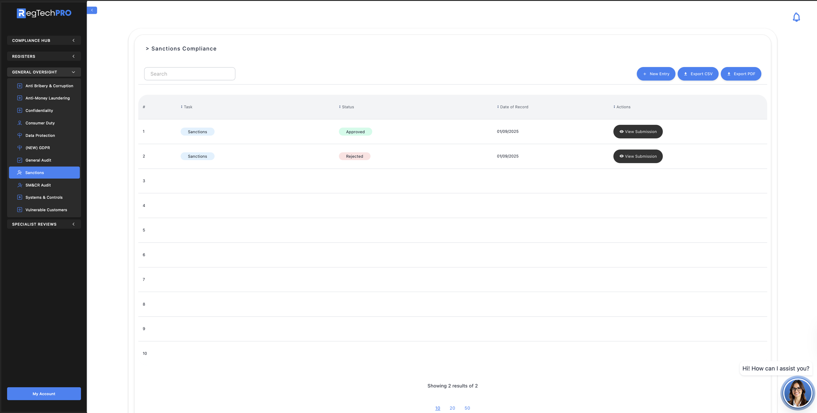Sort table by Date of Record
The width and height of the screenshot is (817, 413).
512,107
